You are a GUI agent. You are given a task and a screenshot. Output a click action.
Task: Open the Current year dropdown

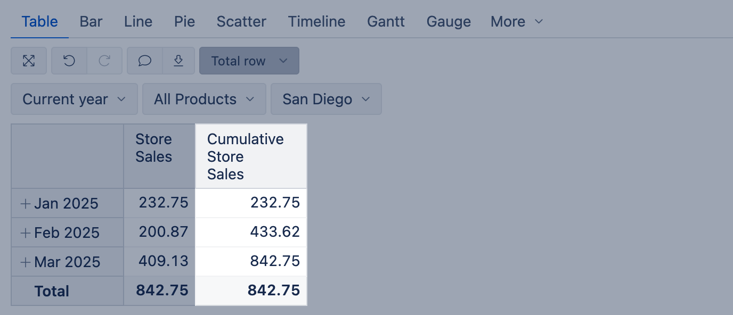pyautogui.click(x=74, y=99)
